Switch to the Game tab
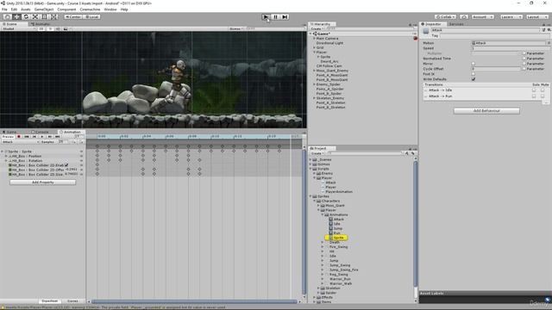 point(10,132)
